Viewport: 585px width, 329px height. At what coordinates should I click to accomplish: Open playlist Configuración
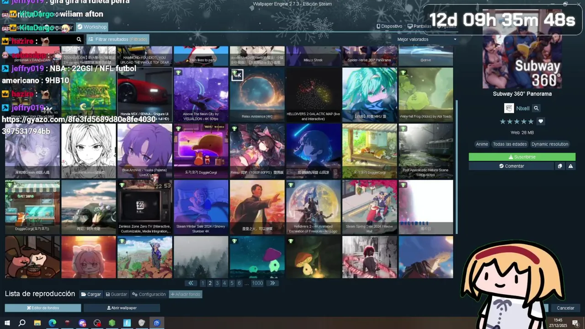[x=149, y=294]
